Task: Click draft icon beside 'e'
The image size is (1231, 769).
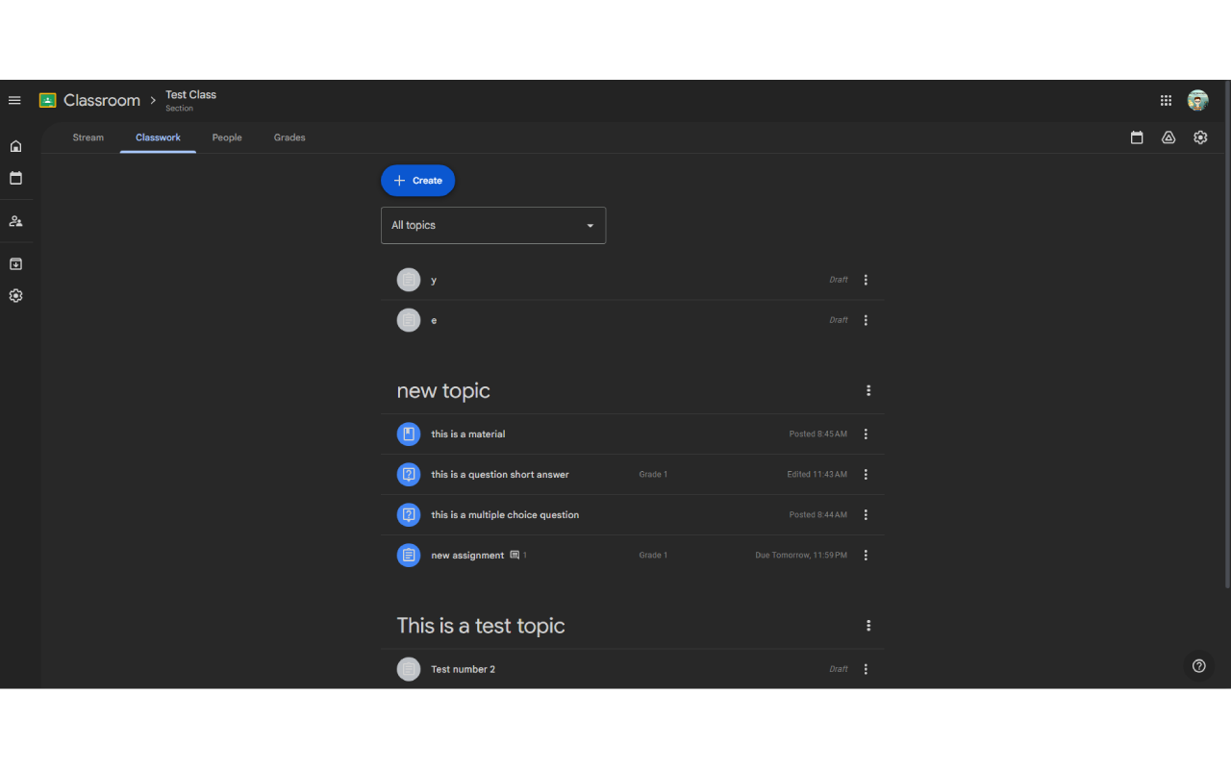Action: click(409, 320)
